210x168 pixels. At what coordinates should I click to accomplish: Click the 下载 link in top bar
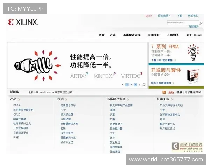pos(180,16)
